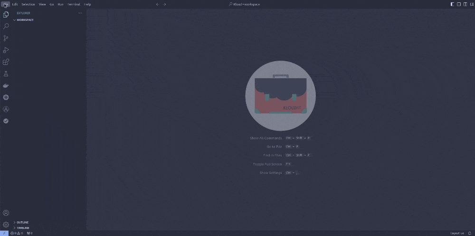Go back with the left arrow
This screenshot has height=236, width=475.
157,4
